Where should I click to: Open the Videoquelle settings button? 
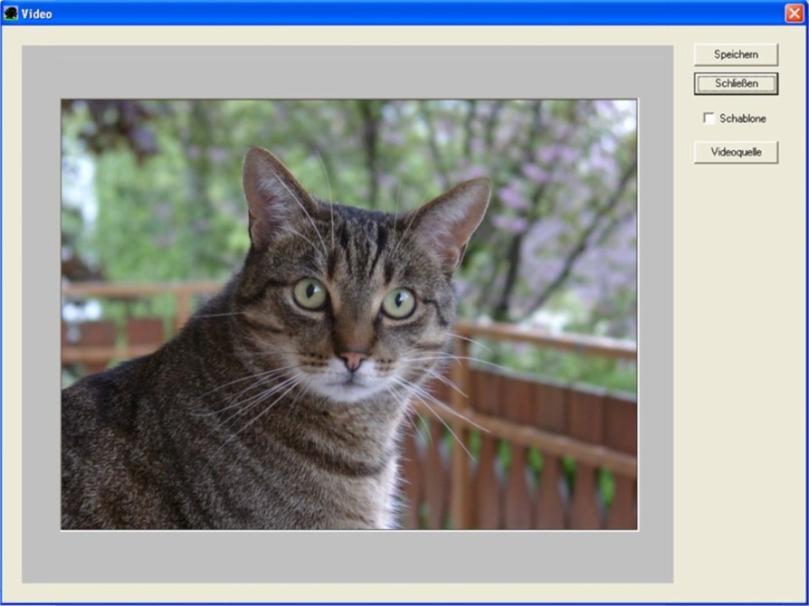[736, 152]
